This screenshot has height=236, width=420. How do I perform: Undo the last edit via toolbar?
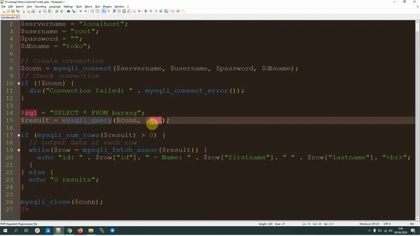pos(56,11)
